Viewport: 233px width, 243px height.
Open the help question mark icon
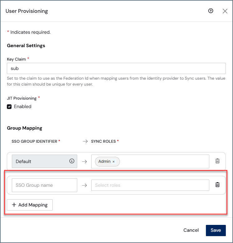(x=211, y=11)
